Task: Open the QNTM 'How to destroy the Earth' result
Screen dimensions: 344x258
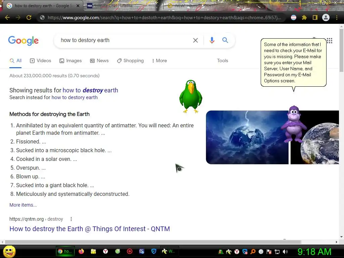Action: pos(89,229)
